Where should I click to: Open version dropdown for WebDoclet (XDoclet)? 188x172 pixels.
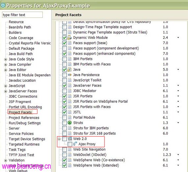coord(178,155)
